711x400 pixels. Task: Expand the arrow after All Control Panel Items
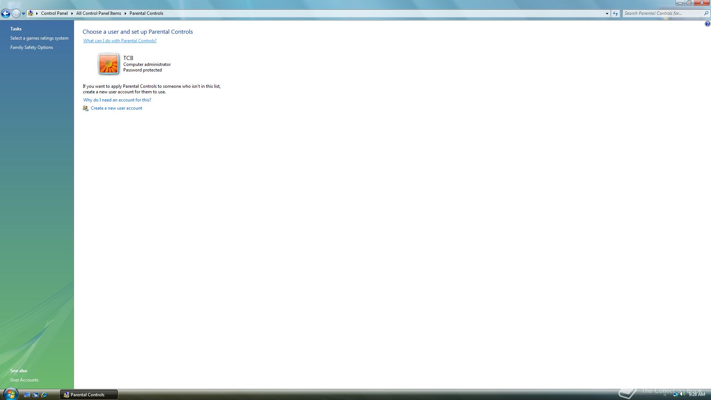pos(126,13)
